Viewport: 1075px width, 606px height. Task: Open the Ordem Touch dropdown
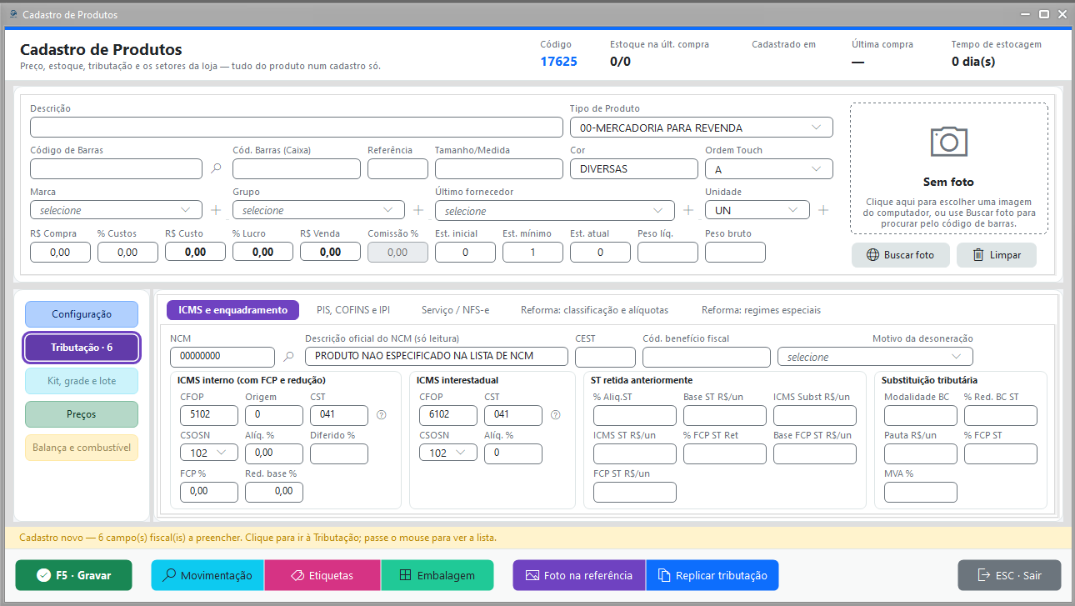pyautogui.click(x=768, y=168)
